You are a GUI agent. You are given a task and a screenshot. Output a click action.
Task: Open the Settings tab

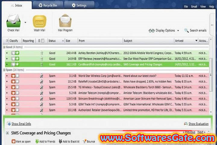point(79,5)
